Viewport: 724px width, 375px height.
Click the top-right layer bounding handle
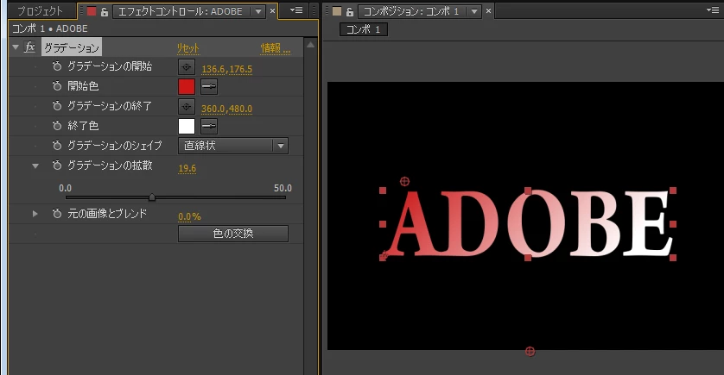click(673, 191)
